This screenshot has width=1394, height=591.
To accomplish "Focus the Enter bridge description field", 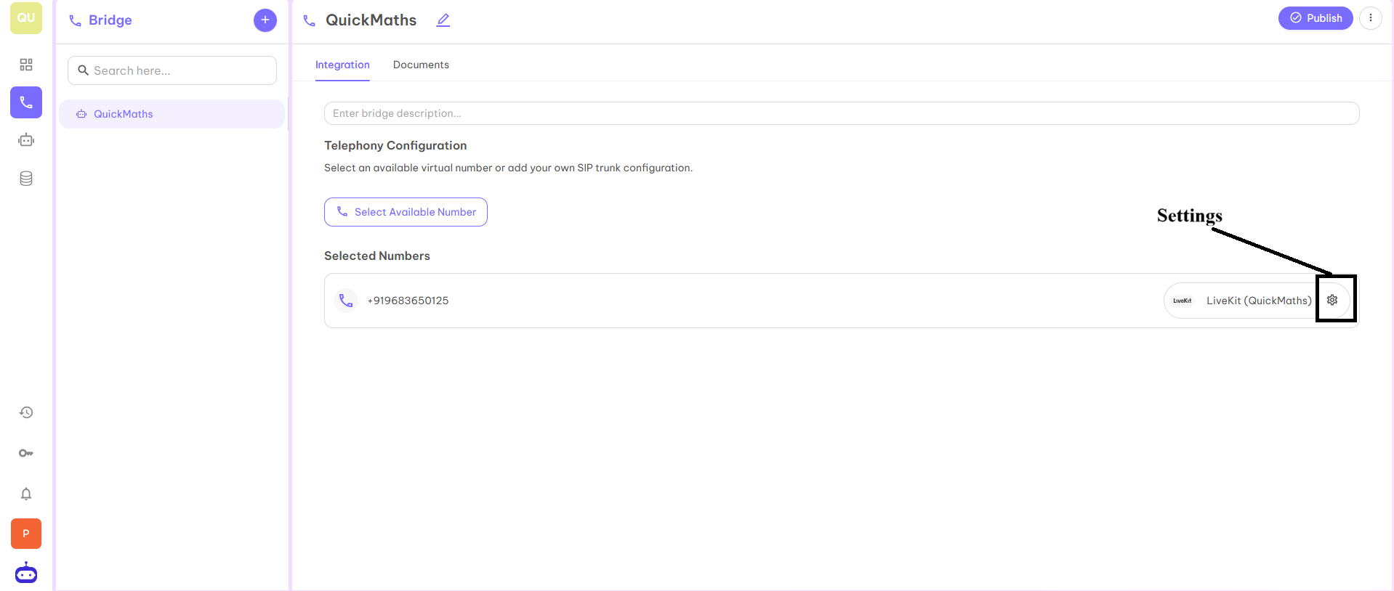I will coord(842,113).
